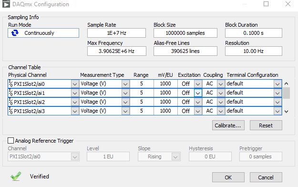This screenshot has width=298, height=187.
Task: Open the trigger Channel PXI1Slot2/ai0 dropdown
Action: (75, 157)
